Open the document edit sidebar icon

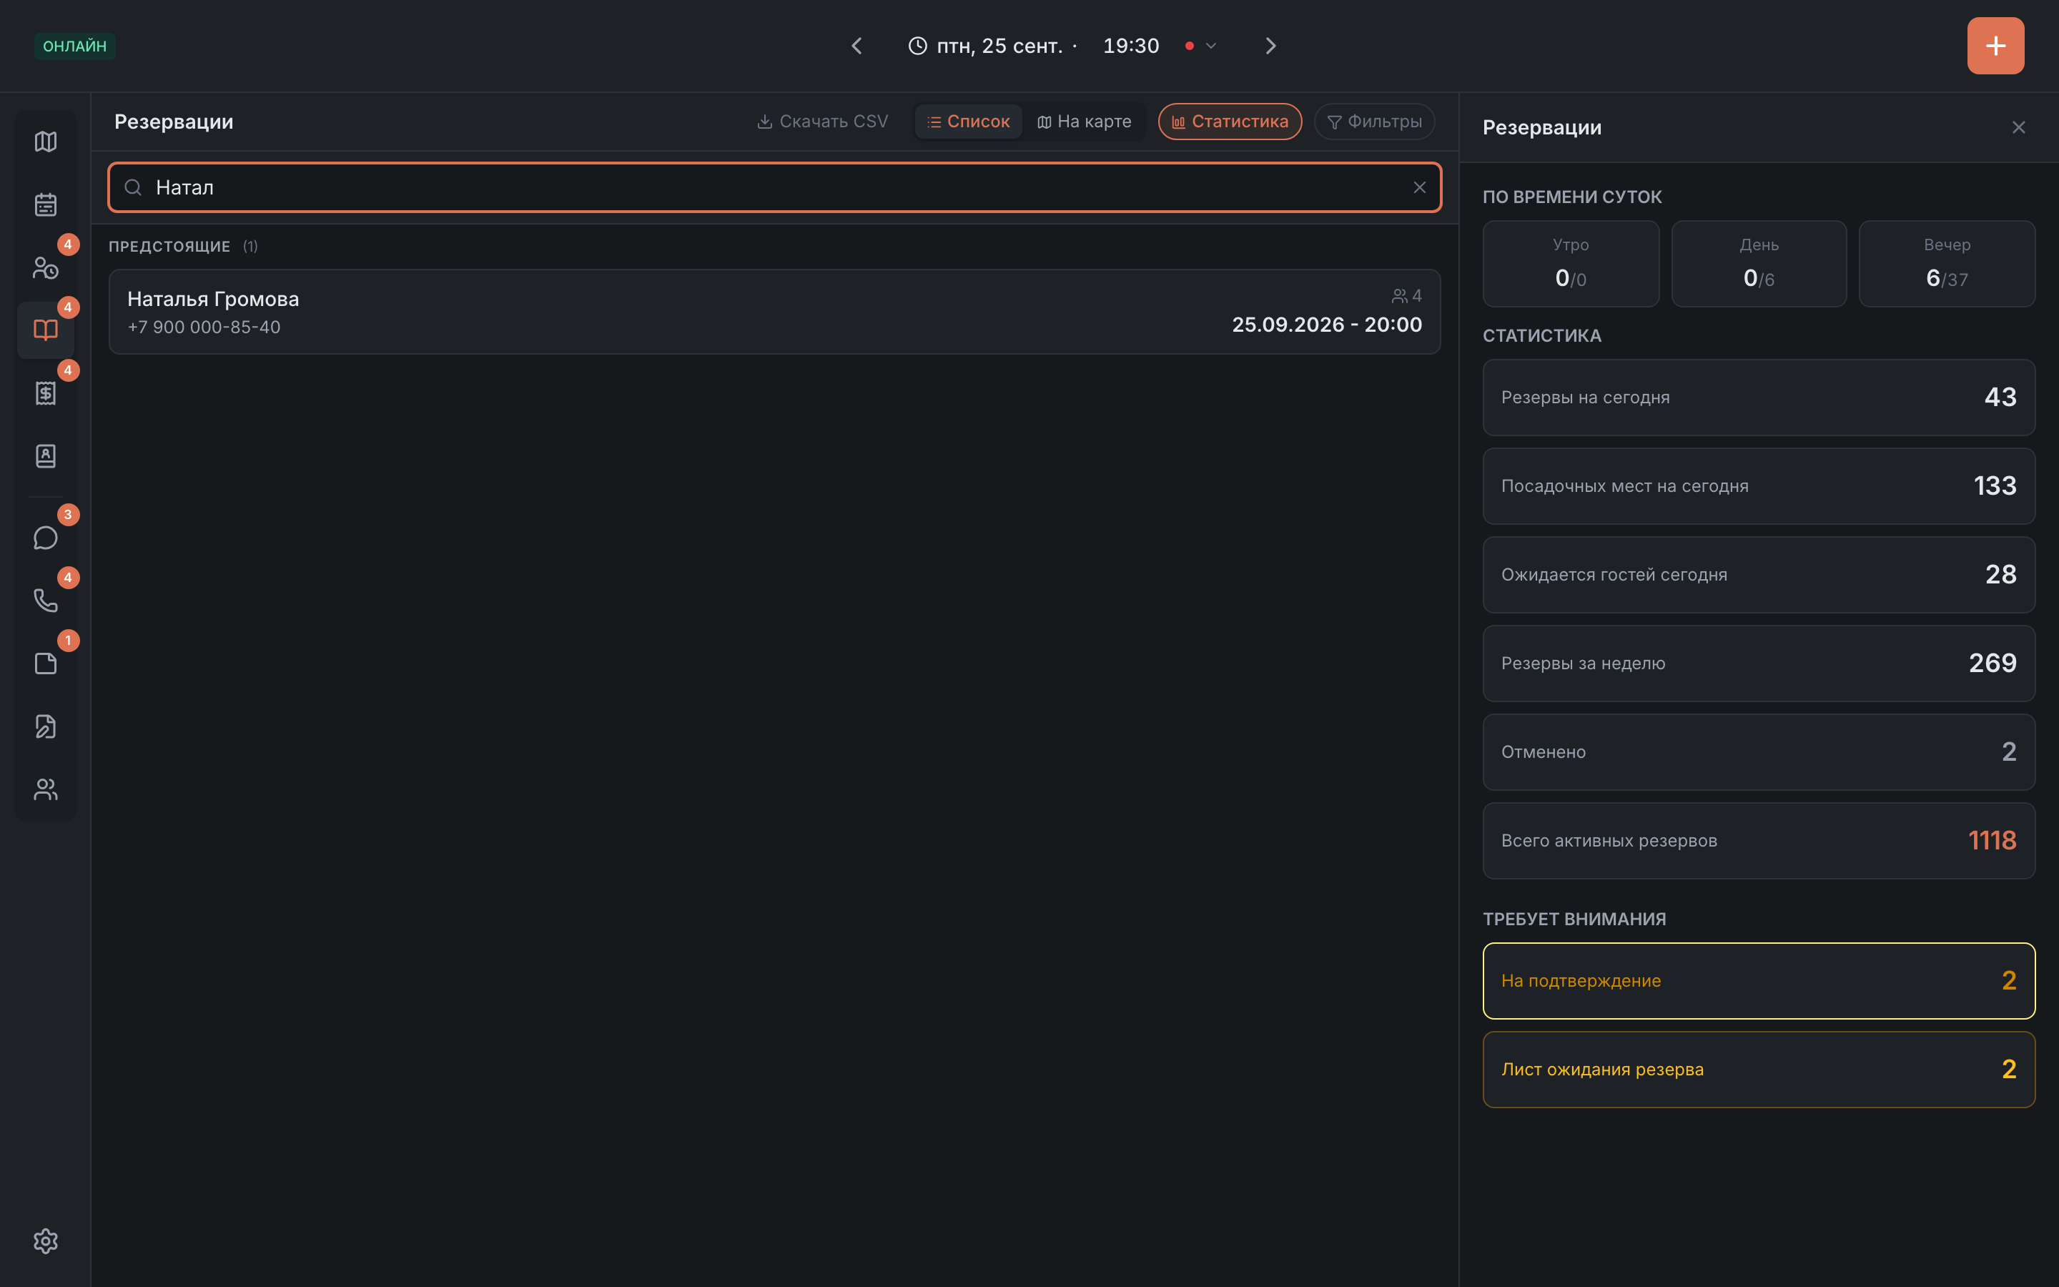click(x=45, y=727)
